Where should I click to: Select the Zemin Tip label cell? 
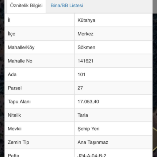39,142
